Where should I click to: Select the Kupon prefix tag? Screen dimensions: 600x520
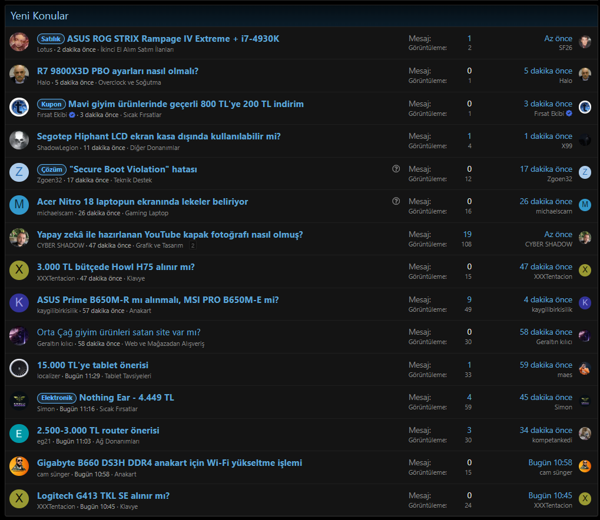click(51, 104)
